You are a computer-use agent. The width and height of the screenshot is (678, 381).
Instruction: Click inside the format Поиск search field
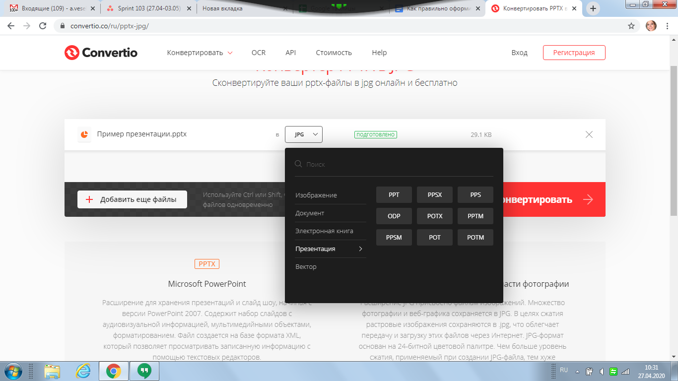[397, 164]
